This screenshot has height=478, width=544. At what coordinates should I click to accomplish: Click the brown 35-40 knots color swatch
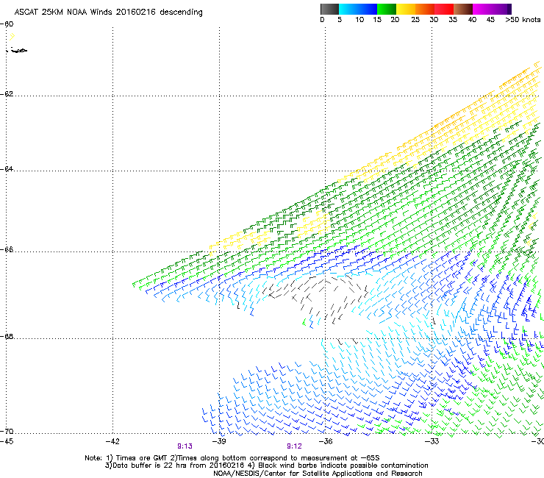[x=463, y=9]
